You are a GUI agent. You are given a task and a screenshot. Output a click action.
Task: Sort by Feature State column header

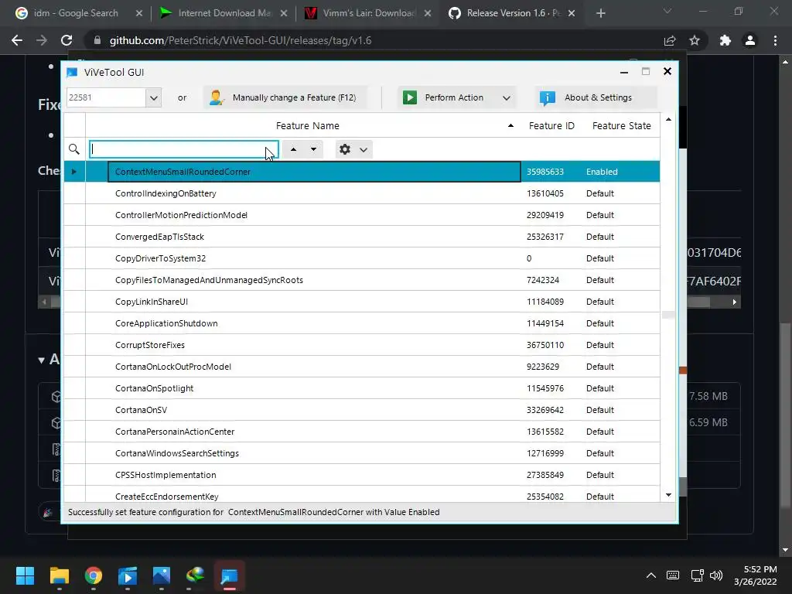pos(621,126)
